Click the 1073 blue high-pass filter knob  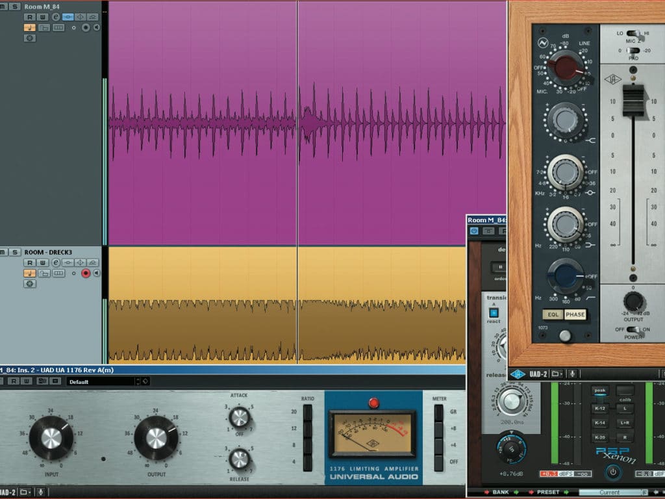pos(566,276)
